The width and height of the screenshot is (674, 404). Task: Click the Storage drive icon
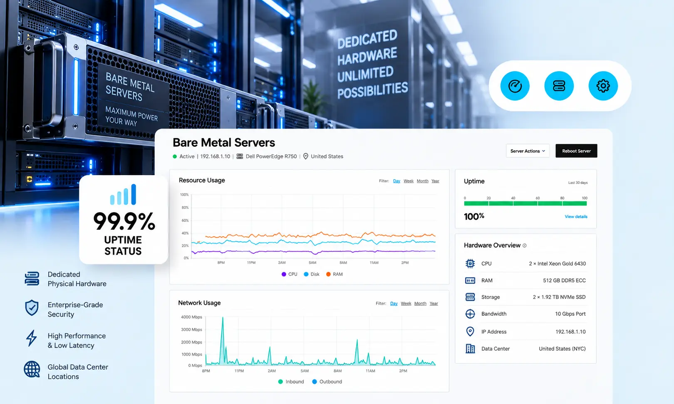[470, 297]
